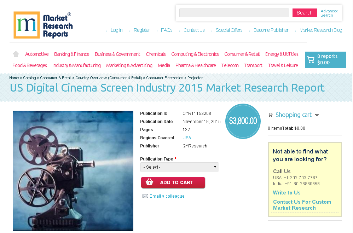Switch to the Computing & Electronics category
This screenshot has width=353, height=233.
click(195, 54)
